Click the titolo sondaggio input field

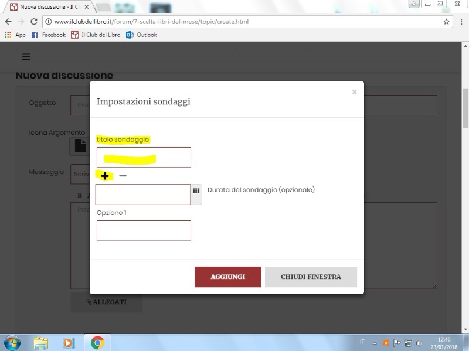tap(144, 158)
